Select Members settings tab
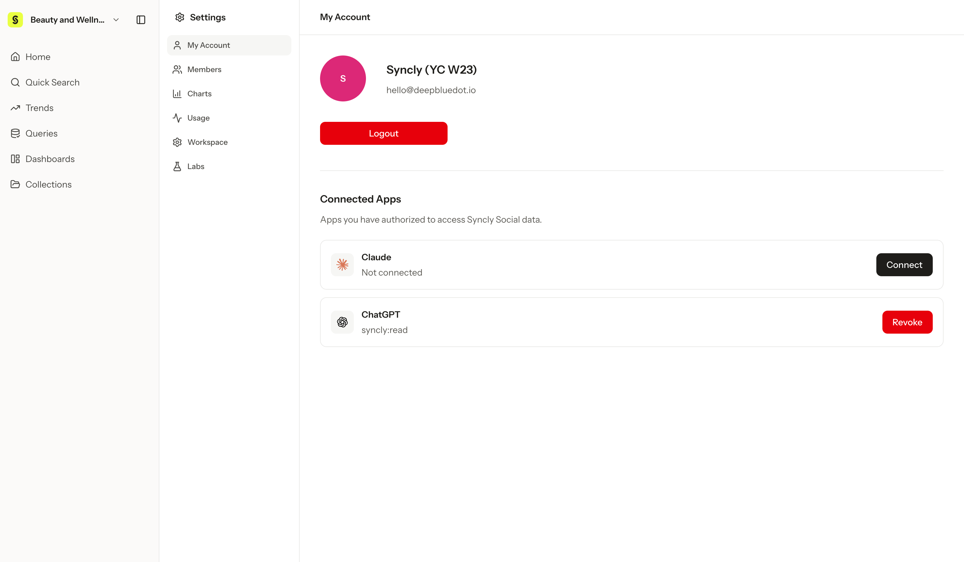 coord(229,69)
